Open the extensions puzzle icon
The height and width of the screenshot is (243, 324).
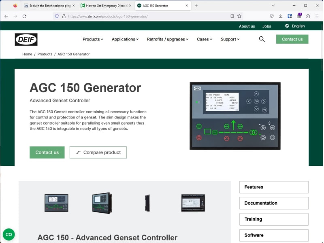308,16
